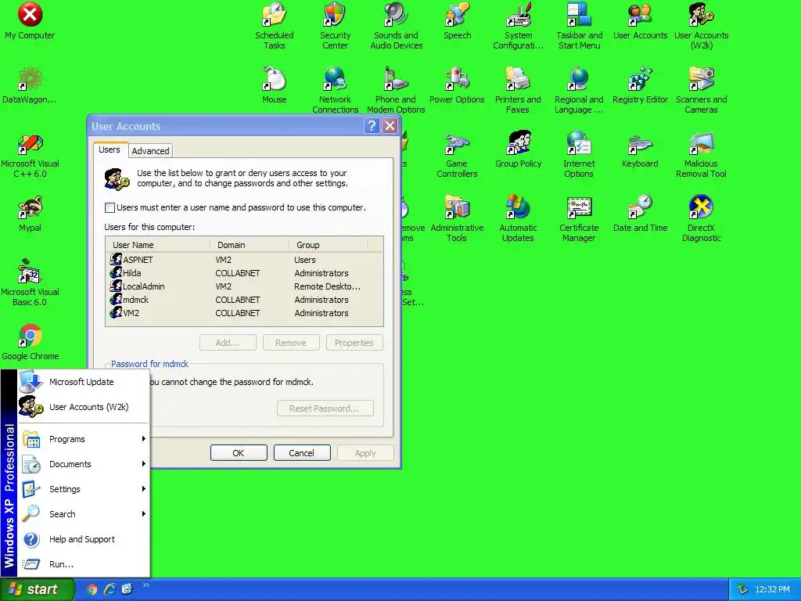The height and width of the screenshot is (601, 801).
Task: Select Scanners and Cameras icon
Action: pos(701,90)
